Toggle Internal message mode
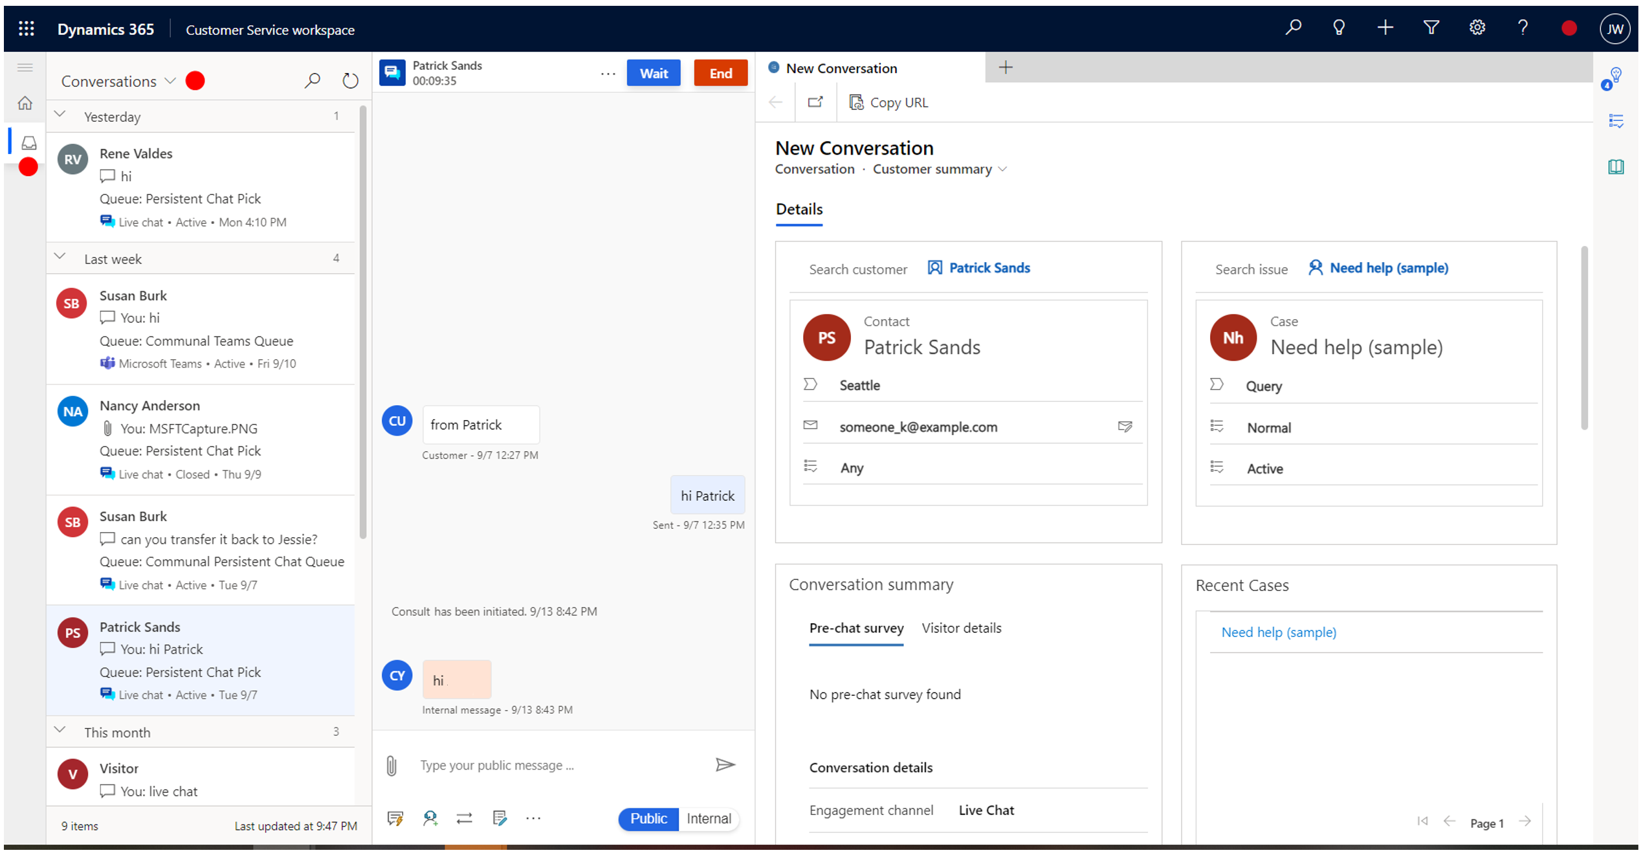The image size is (1643, 855). click(x=707, y=818)
